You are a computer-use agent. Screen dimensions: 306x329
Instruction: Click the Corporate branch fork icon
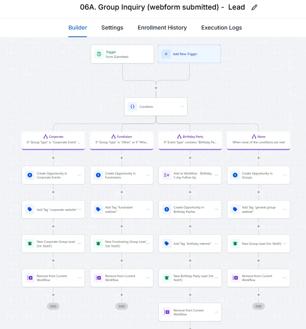[x=45, y=137]
